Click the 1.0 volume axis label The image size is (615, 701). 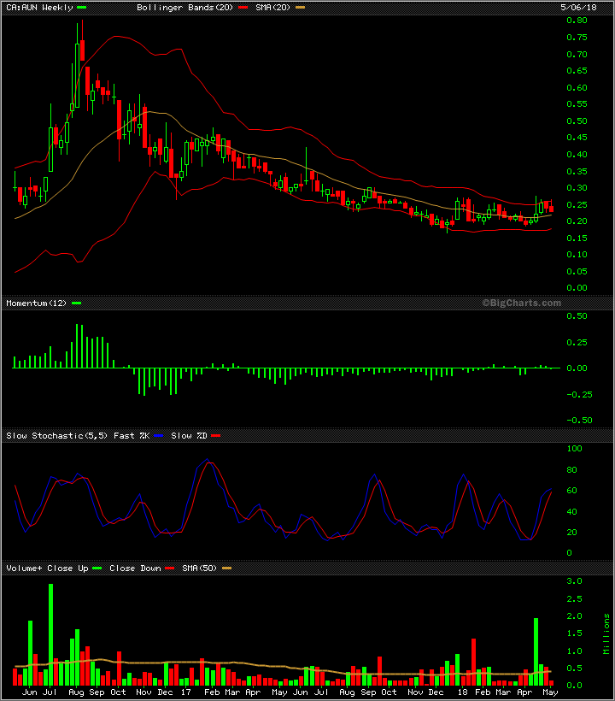pyautogui.click(x=574, y=651)
